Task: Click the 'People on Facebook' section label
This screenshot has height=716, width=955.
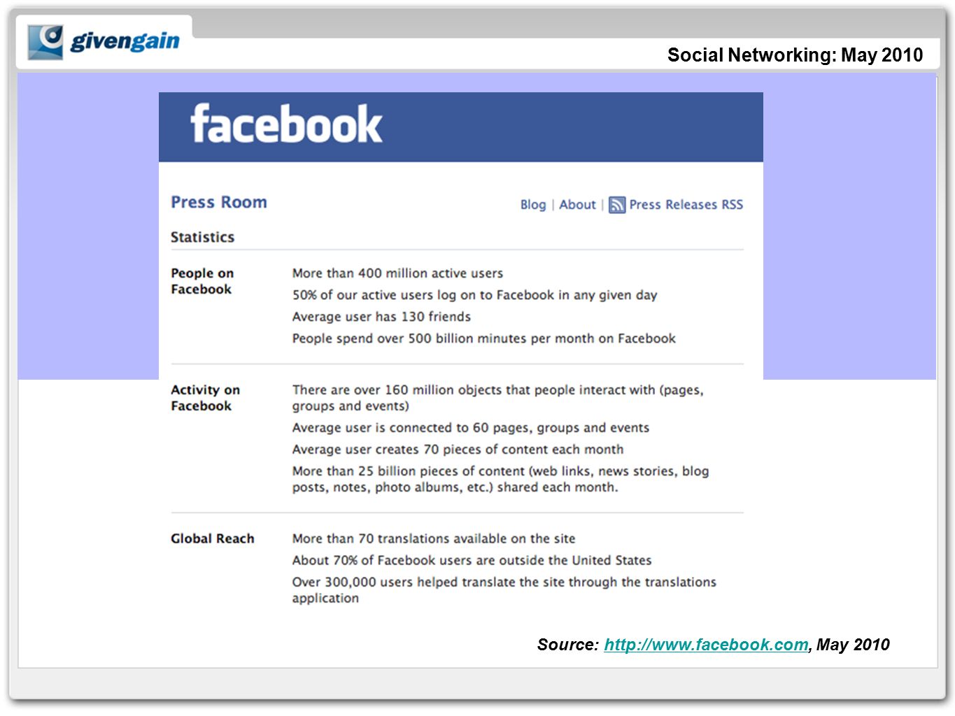Action: point(202,281)
